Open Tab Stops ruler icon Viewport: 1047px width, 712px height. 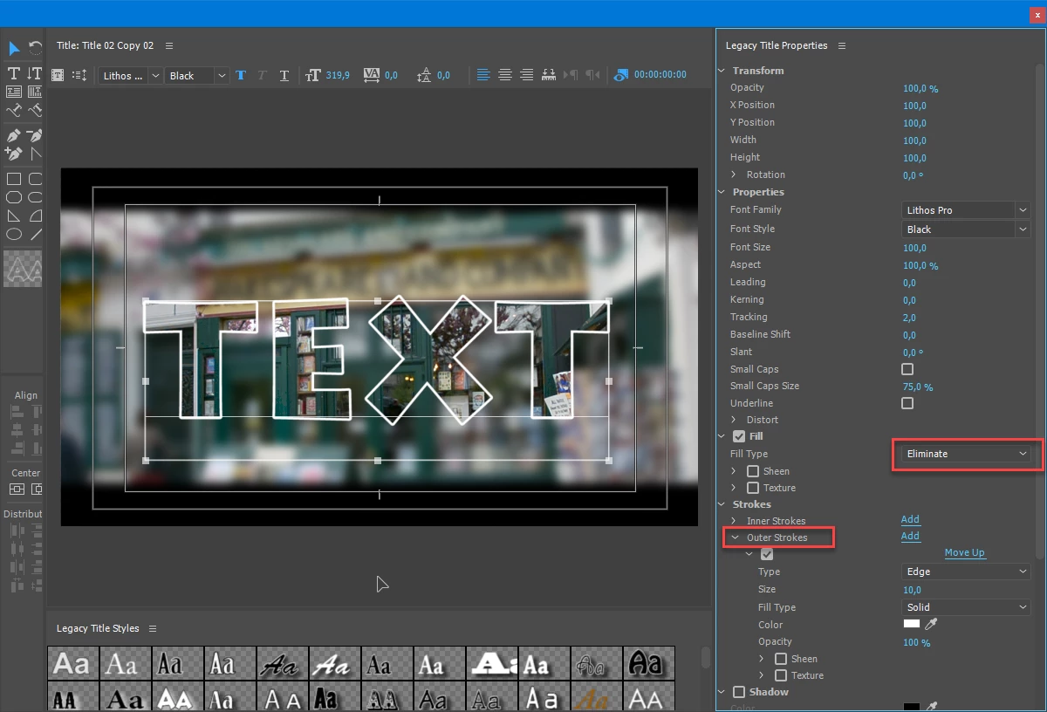[549, 75]
